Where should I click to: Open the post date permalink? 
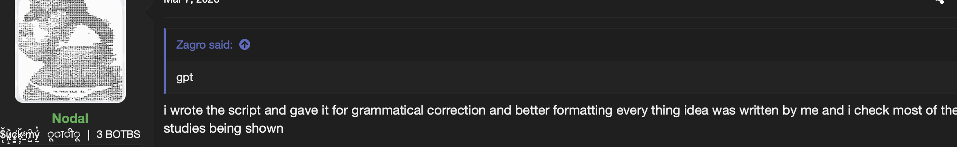(191, 2)
